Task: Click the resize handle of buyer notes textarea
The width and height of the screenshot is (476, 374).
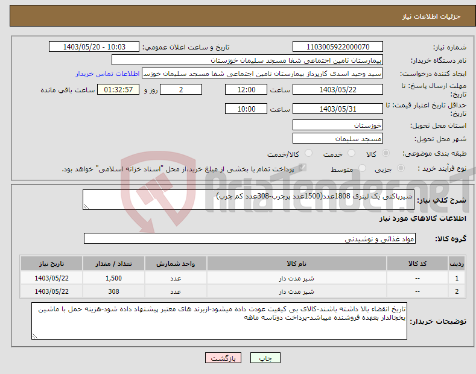Action: [x=35, y=336]
